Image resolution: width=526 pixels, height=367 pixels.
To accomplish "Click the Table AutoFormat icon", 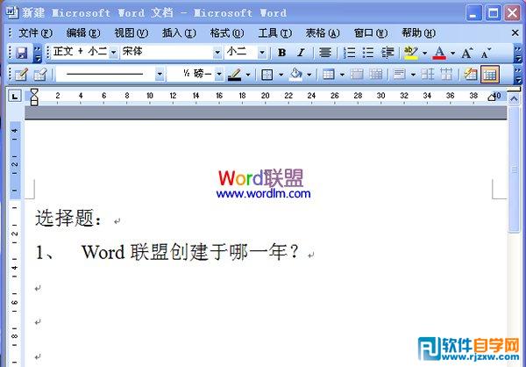I will (470, 75).
